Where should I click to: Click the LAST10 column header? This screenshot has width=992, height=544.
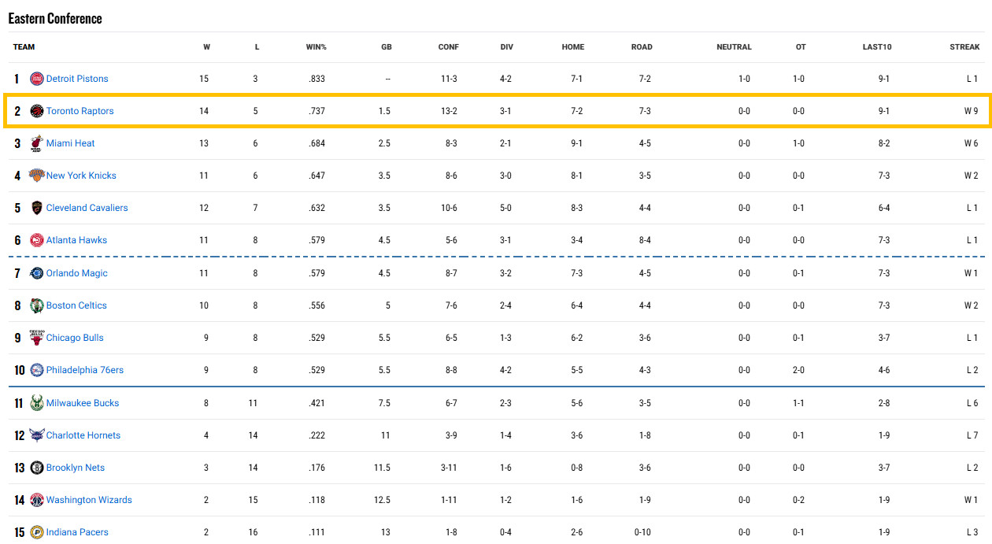coord(876,47)
